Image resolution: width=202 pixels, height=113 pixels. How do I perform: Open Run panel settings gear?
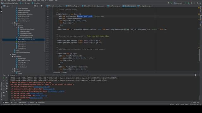[195, 75]
